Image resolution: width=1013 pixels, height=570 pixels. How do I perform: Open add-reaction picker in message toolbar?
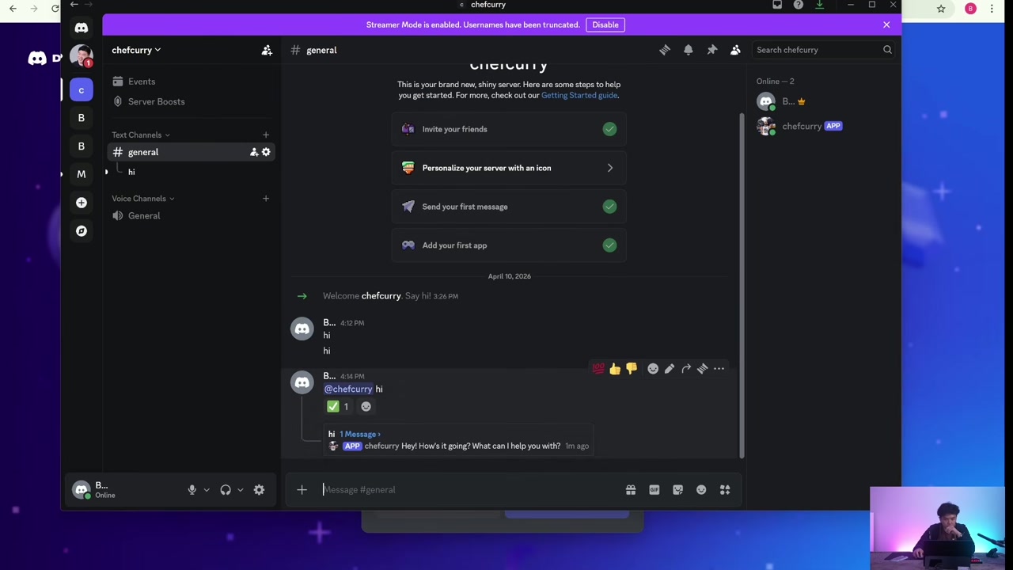coord(653,369)
